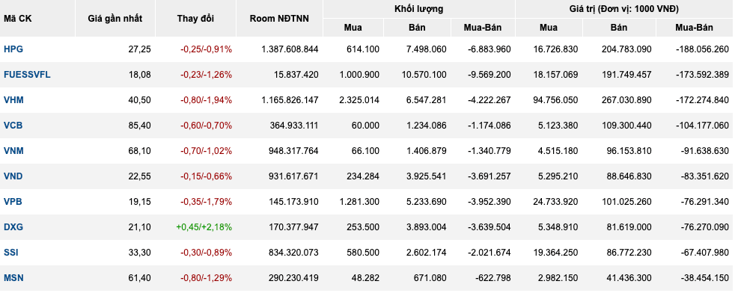
Task: Open the HPG stock ticker link
Action: point(13,49)
